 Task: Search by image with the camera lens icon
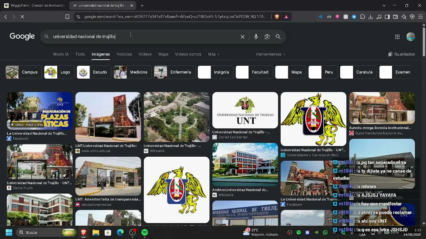click(x=267, y=37)
